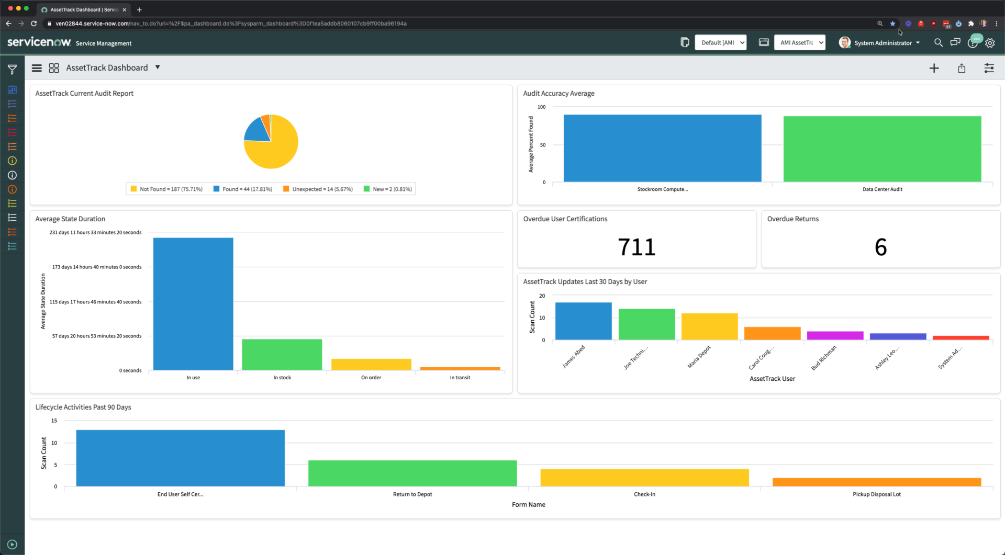The height and width of the screenshot is (555, 1005).
Task: Add a new widget with the plus icon
Action: [934, 68]
